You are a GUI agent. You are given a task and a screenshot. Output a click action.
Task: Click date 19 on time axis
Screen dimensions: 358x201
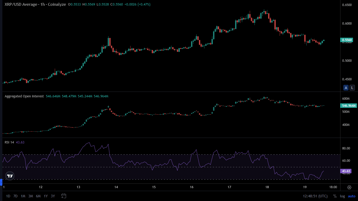305,187
